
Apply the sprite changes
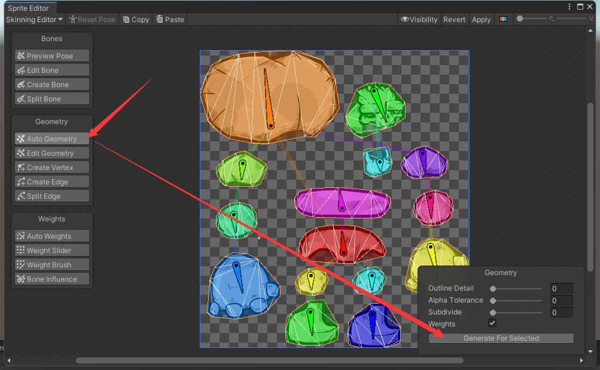click(481, 19)
